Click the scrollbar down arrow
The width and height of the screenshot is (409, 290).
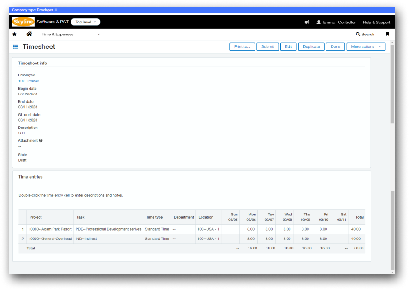[392, 272]
